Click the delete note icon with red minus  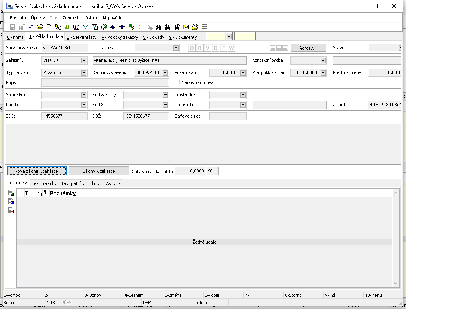[x=11, y=210]
